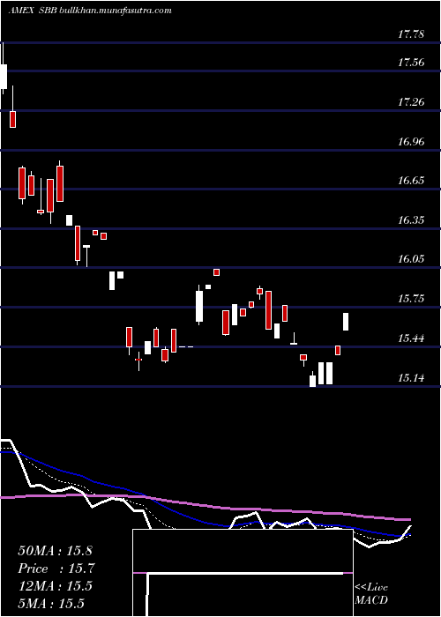Click the 15.44 price axis label

[411, 338]
